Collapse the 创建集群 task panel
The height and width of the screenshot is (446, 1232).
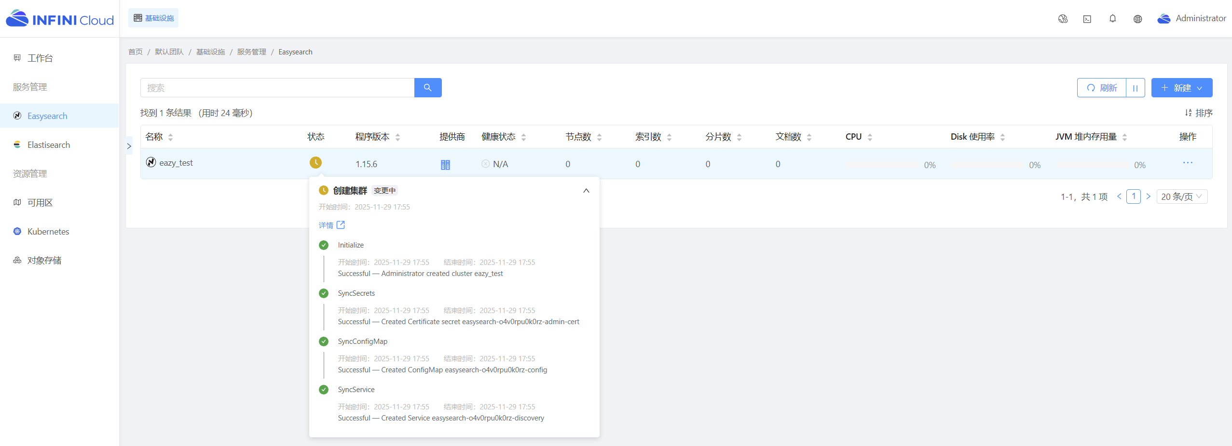[x=586, y=191]
